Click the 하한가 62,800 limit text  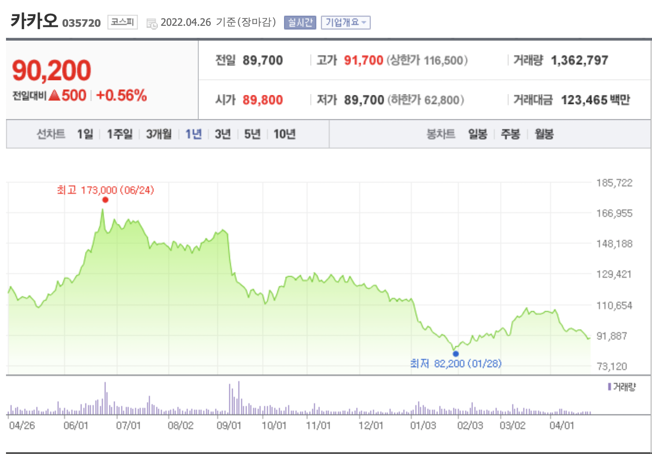tap(426, 100)
